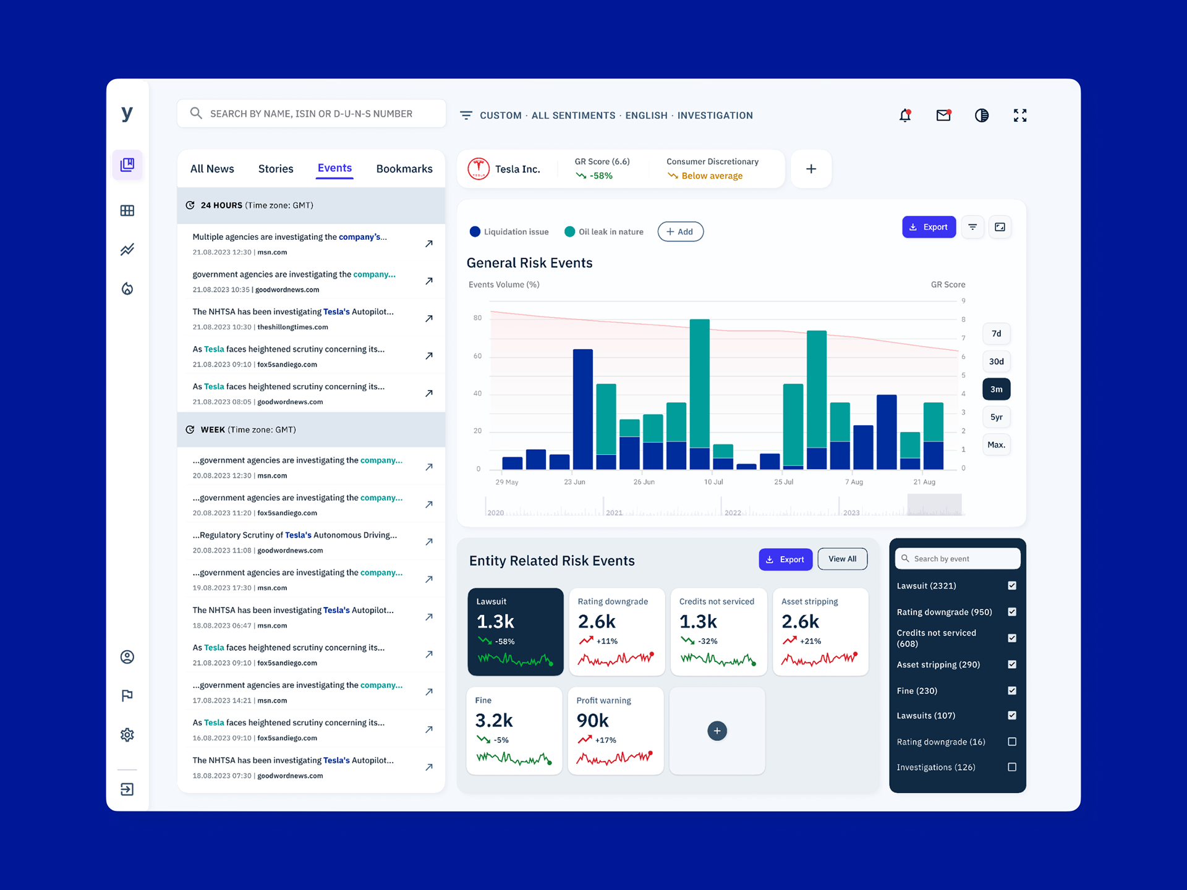1187x890 pixels.
Task: Click the Tesla logo icon
Action: click(479, 169)
